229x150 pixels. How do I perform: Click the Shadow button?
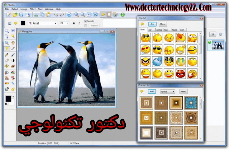click(94, 25)
